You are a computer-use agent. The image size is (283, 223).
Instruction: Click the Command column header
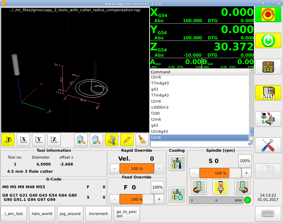coord(199,72)
